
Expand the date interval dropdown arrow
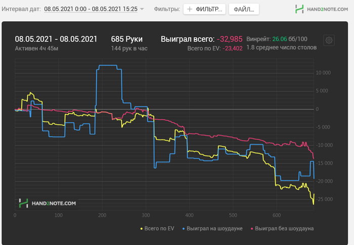142,9
